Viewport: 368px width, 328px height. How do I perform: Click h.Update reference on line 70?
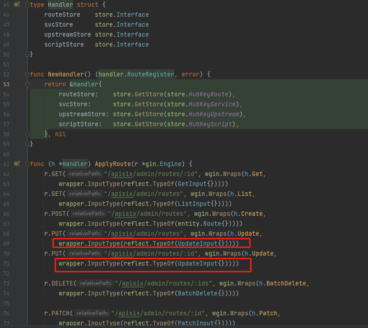coord(259,253)
